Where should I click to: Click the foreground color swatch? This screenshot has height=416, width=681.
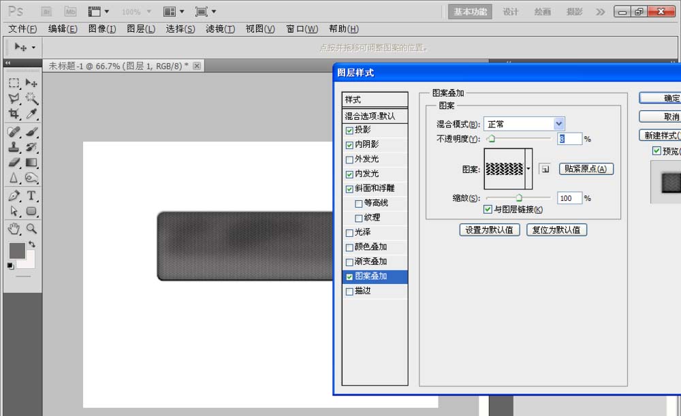point(16,251)
